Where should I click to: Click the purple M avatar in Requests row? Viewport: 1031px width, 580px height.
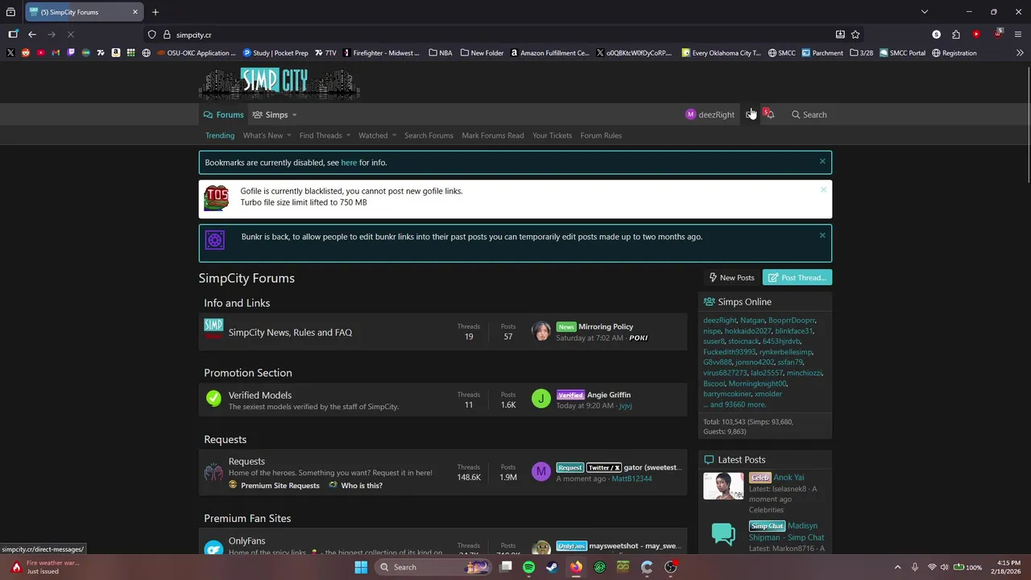point(541,471)
